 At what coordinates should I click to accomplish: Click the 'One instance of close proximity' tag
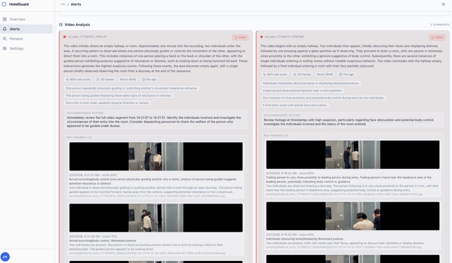click(323, 98)
